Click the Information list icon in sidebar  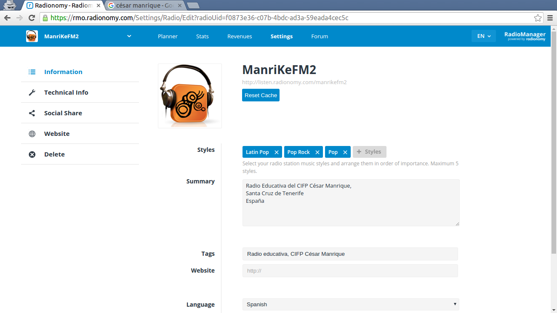click(x=32, y=72)
